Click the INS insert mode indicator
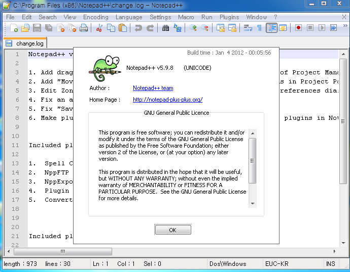The width and height of the screenshot is (350, 272). 331,264
